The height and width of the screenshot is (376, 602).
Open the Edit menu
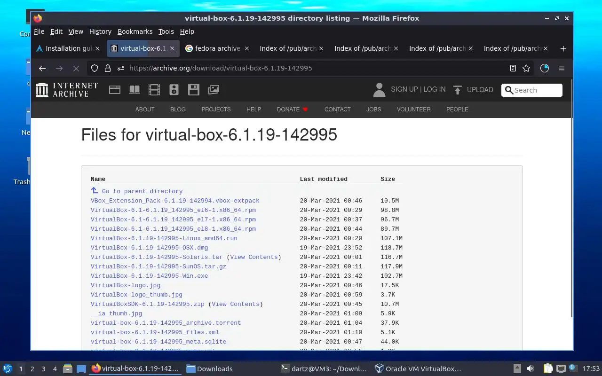point(56,31)
